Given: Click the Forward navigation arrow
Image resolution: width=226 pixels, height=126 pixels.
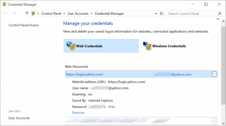Looking at the screenshot, I should pos(14,14).
